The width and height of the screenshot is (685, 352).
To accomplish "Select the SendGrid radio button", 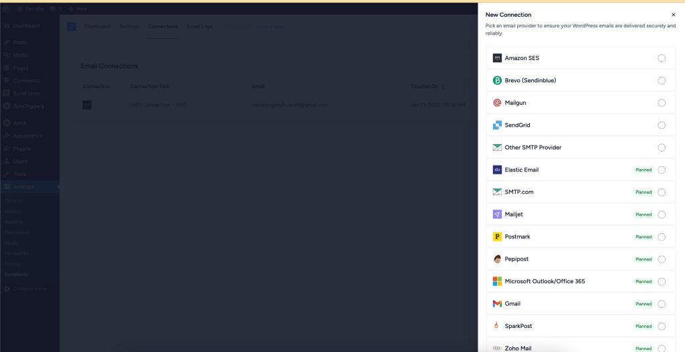I will 662,125.
